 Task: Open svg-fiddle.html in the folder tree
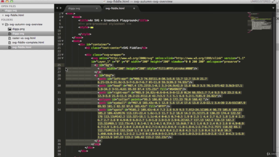[22, 47]
